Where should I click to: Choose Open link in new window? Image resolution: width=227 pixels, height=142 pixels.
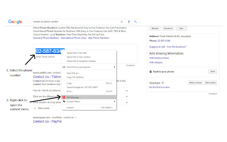click(79, 57)
